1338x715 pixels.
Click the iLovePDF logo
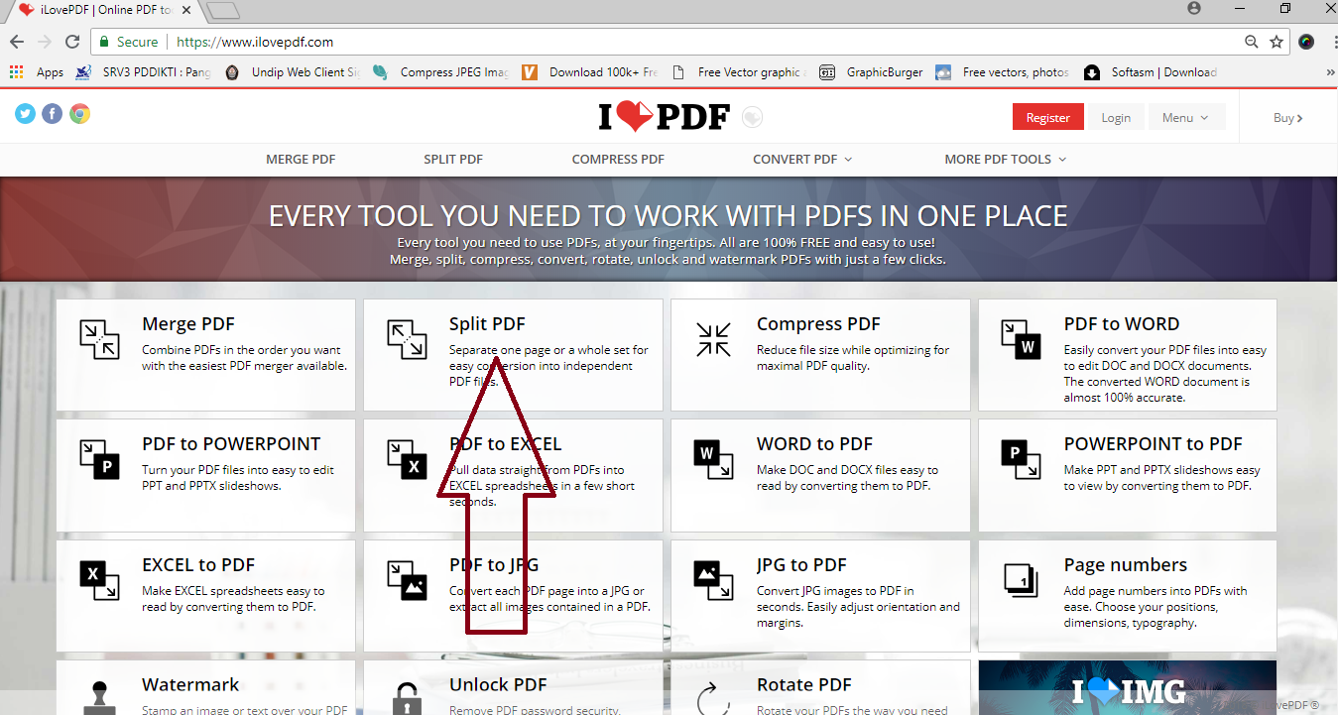click(664, 117)
